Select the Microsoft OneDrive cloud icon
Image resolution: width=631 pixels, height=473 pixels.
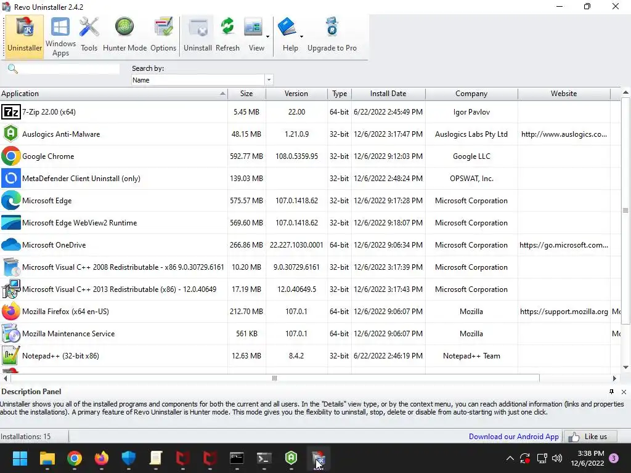click(x=11, y=245)
